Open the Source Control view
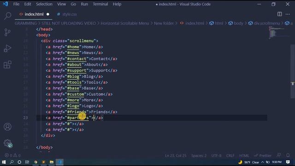 point(7,32)
